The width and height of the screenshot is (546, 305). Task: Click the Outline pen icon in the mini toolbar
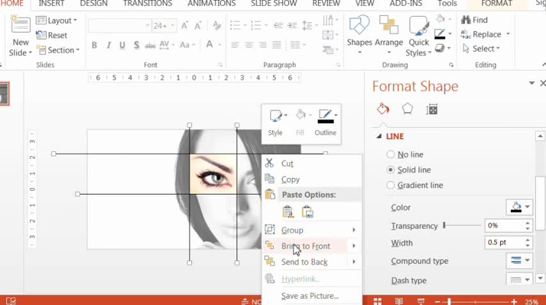point(325,116)
